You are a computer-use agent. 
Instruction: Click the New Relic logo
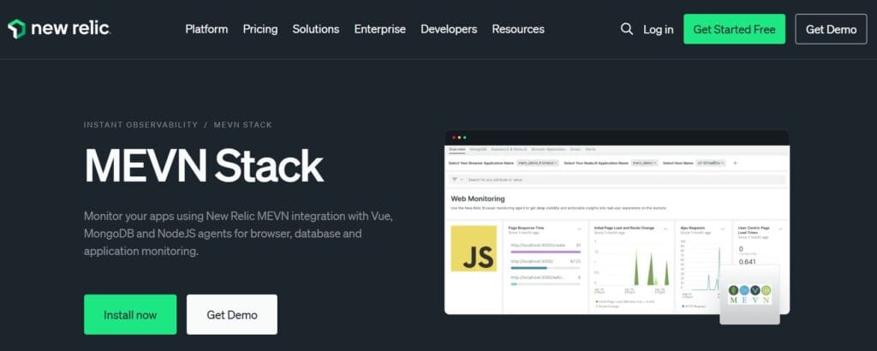59,28
